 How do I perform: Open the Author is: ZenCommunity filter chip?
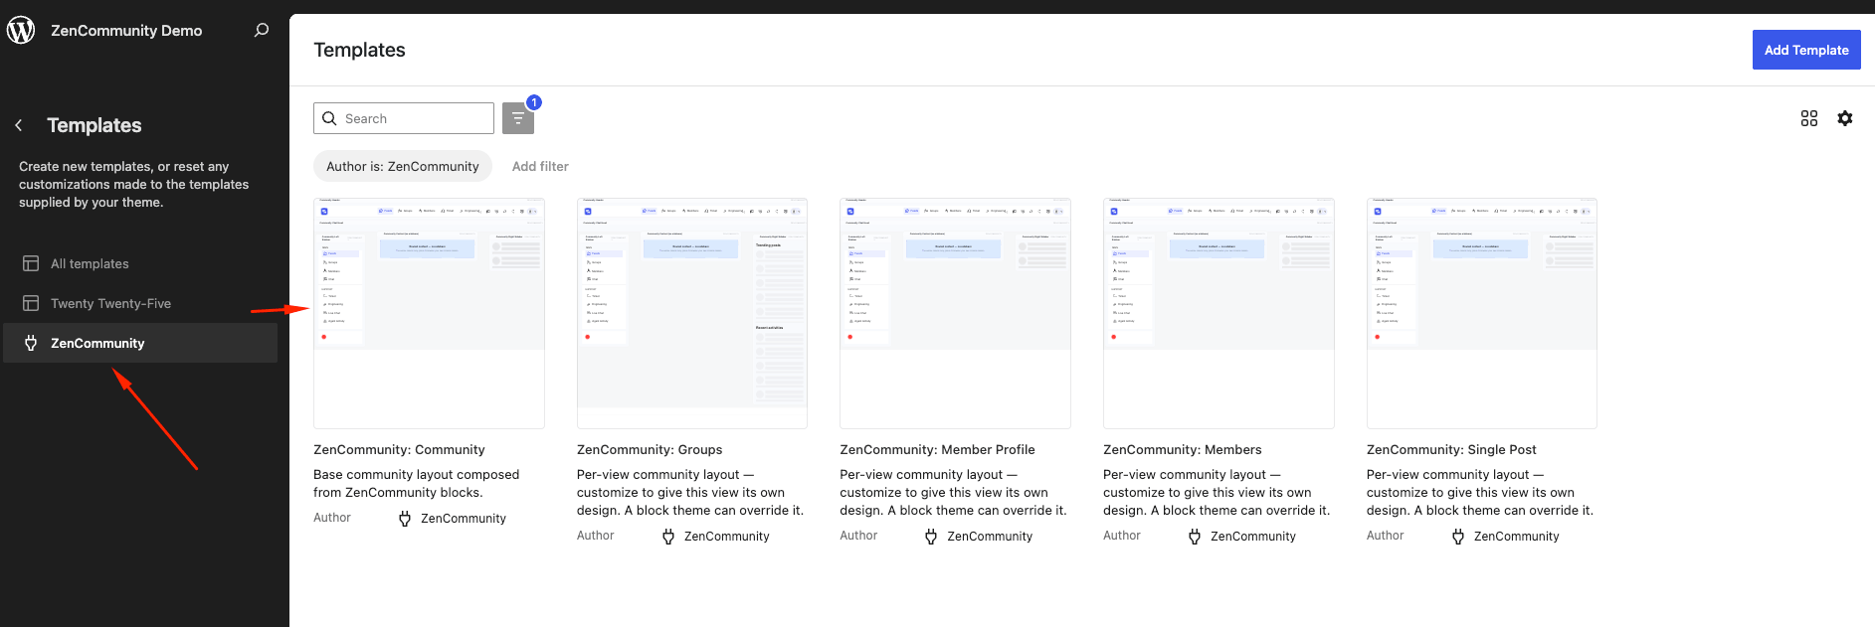(403, 166)
